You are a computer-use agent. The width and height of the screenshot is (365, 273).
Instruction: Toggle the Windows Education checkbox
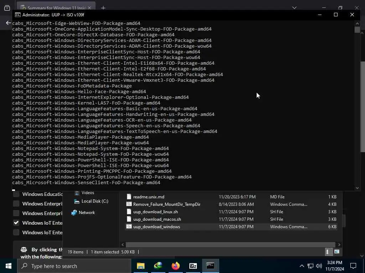16,194
